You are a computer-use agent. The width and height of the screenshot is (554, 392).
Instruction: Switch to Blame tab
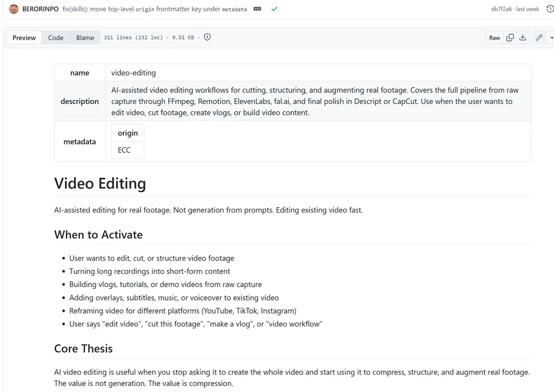click(x=85, y=38)
